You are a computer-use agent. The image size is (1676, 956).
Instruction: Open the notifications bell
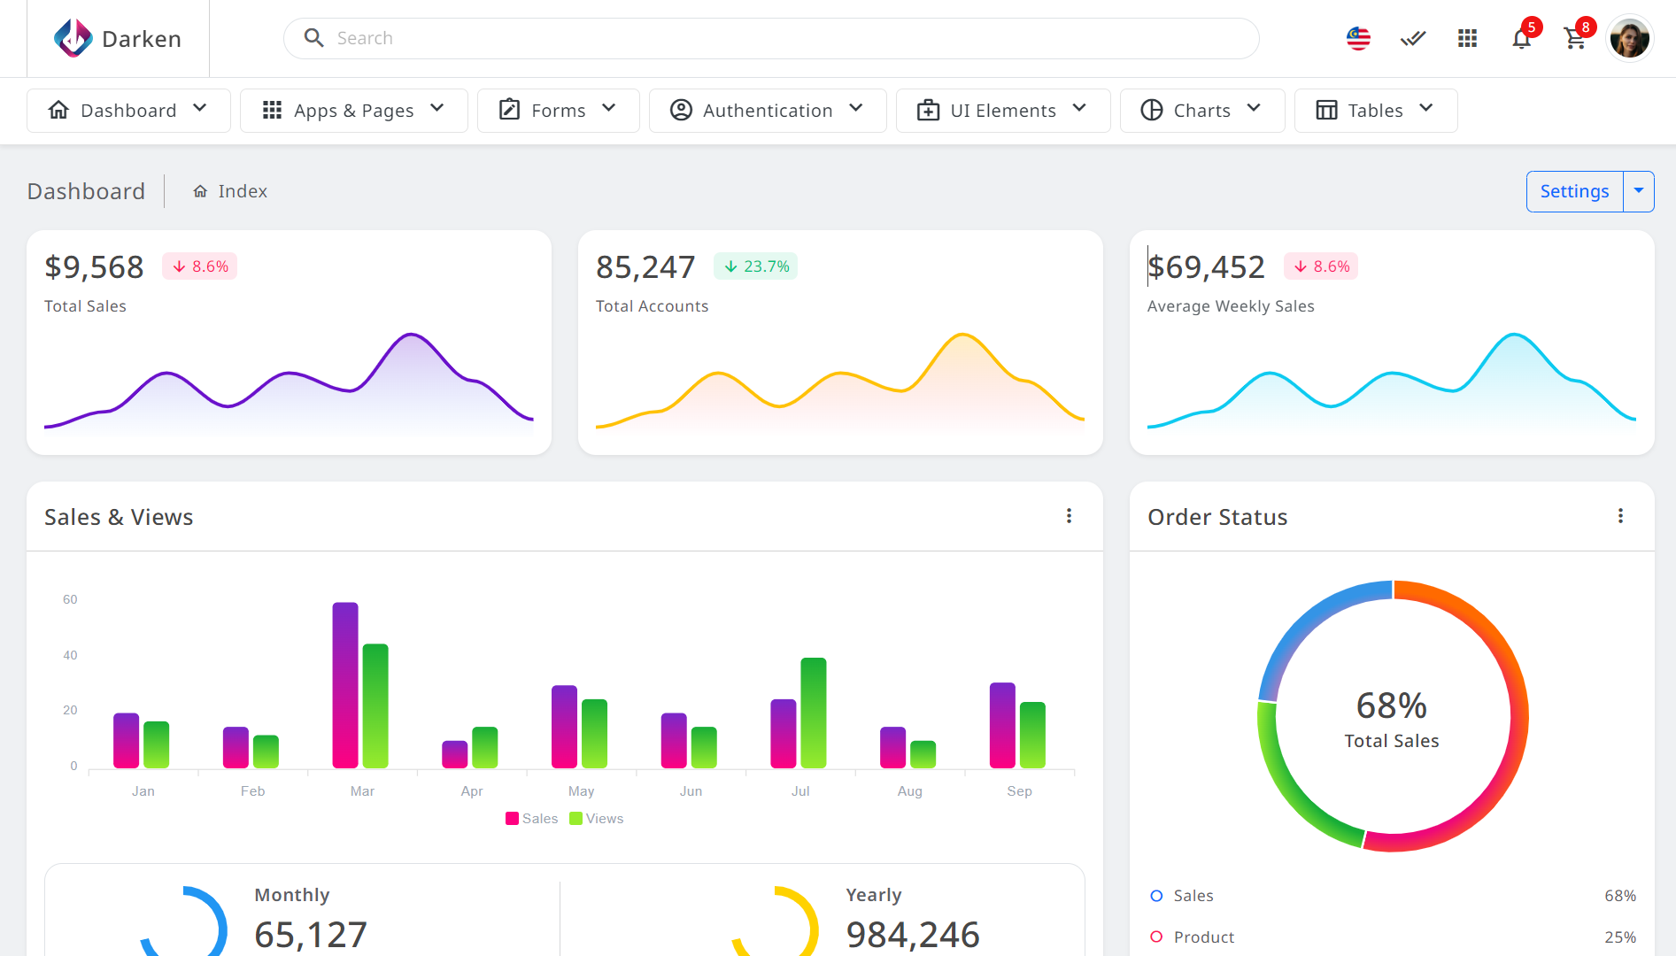tap(1521, 39)
